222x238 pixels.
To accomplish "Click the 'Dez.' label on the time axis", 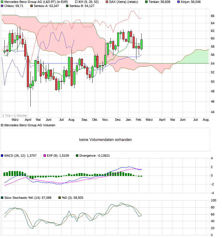I will click(x=118, y=120).
